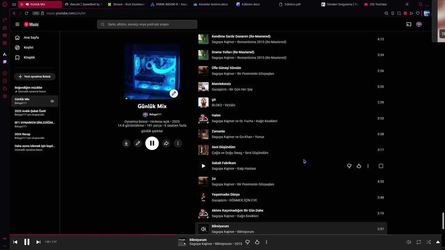This screenshot has height=250, width=445.
Task: Open 2025 Aralık-Şubat Özeti playlist
Action: [x=35, y=112]
